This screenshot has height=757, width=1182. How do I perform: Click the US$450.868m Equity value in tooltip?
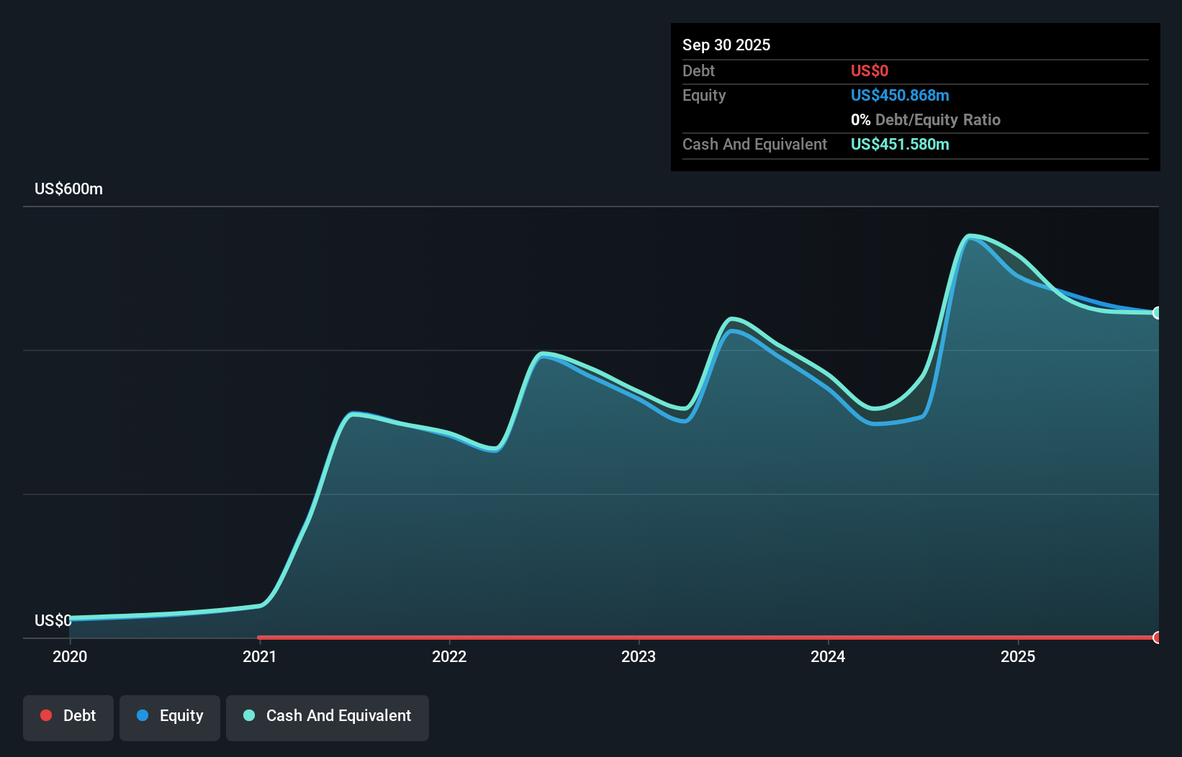900,95
